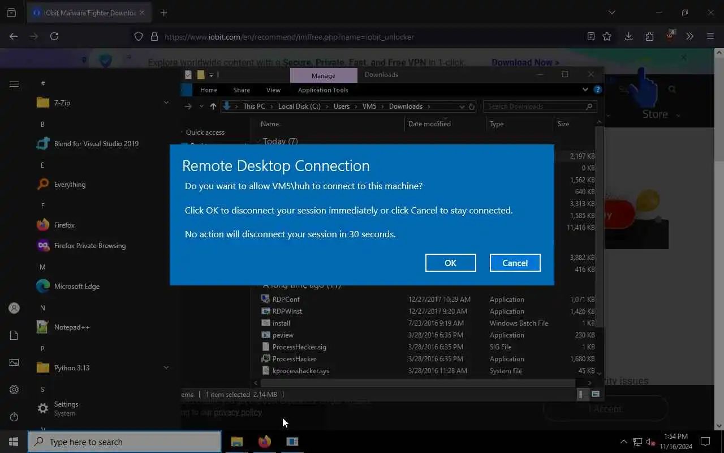Viewport: 724px width, 453px height.
Task: Open Application Tools ribbon tab
Action: (x=323, y=90)
